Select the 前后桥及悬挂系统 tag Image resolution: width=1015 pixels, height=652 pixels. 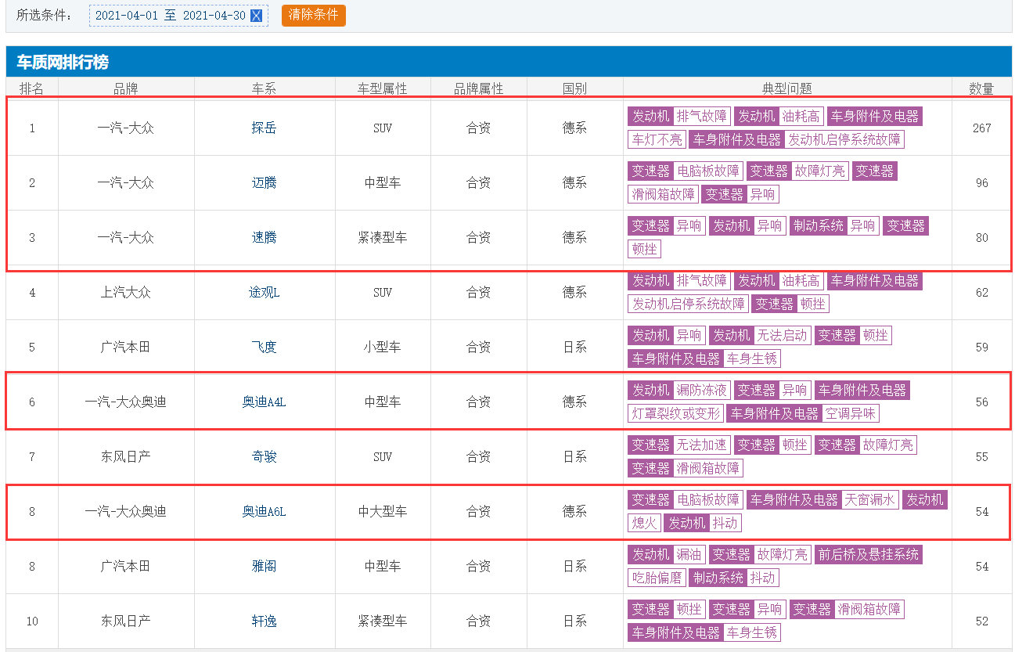tap(869, 555)
